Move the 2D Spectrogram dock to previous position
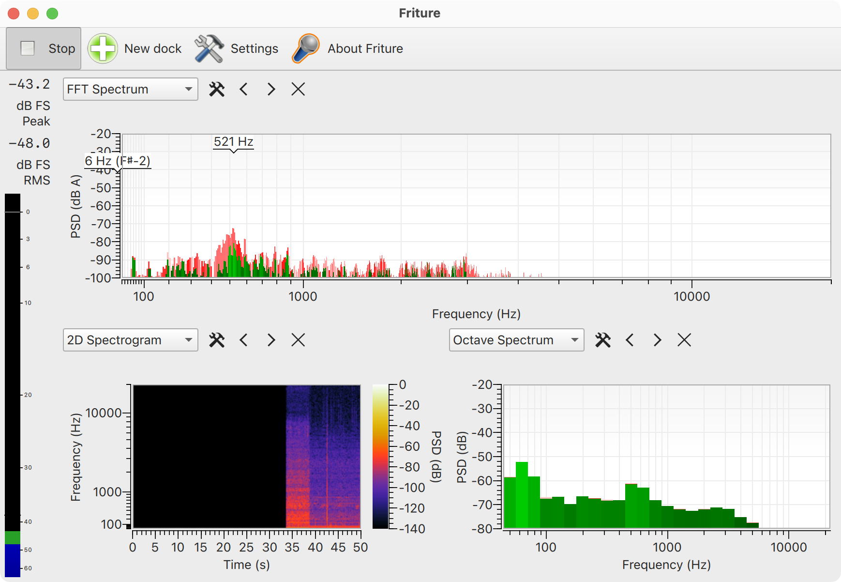Screen dimensions: 841x582 click(x=244, y=340)
